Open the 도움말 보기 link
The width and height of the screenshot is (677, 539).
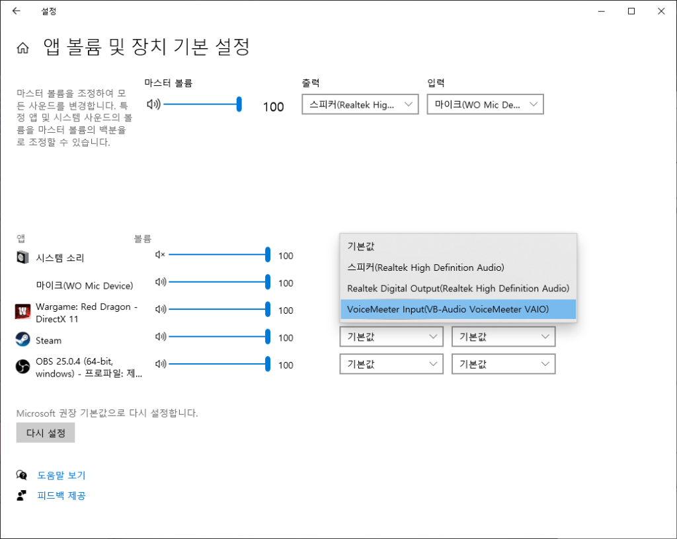tap(61, 475)
